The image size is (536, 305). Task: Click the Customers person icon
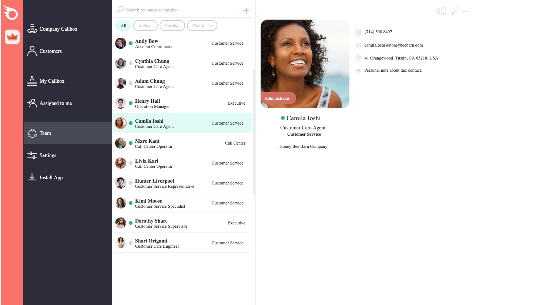(x=32, y=51)
